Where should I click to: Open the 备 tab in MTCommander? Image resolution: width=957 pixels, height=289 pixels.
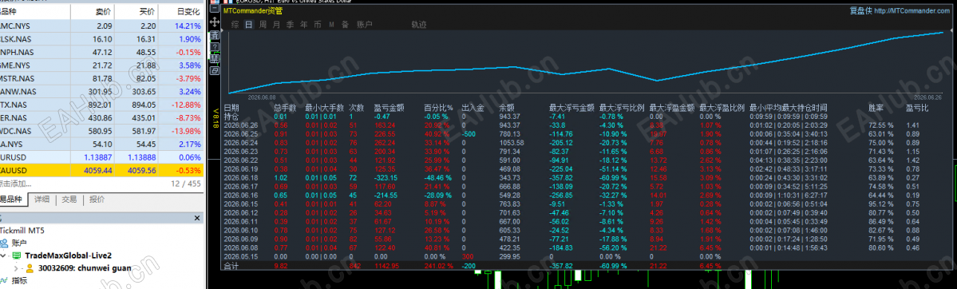[345, 25]
